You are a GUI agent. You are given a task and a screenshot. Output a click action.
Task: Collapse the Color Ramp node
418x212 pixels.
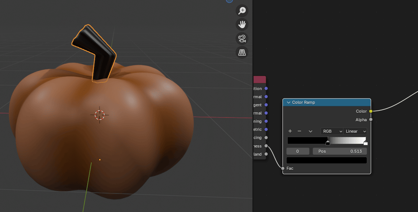coord(288,102)
